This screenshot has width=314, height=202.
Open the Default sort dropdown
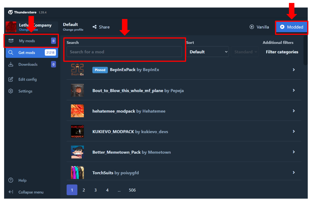click(x=207, y=52)
